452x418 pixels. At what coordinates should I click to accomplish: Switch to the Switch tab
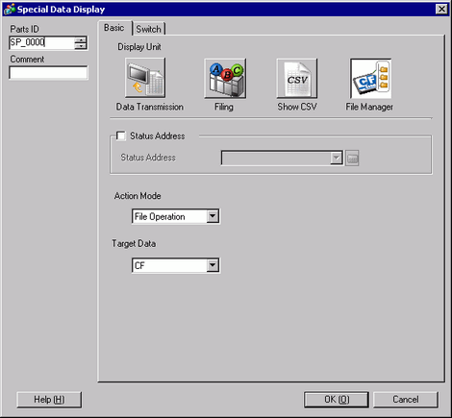149,29
